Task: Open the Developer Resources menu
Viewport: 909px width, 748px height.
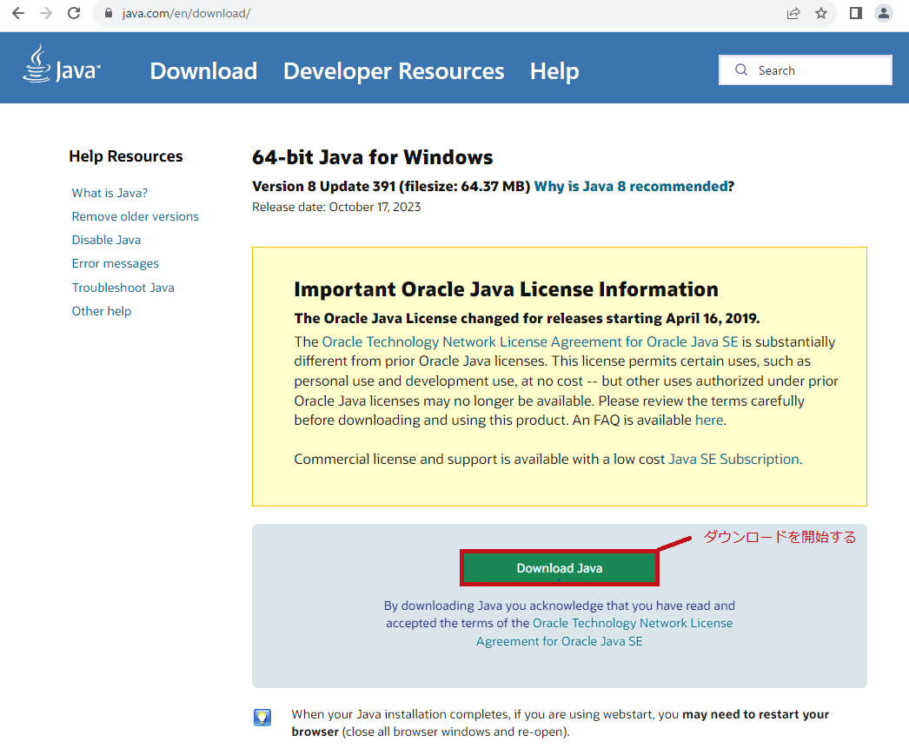Action: pyautogui.click(x=394, y=70)
